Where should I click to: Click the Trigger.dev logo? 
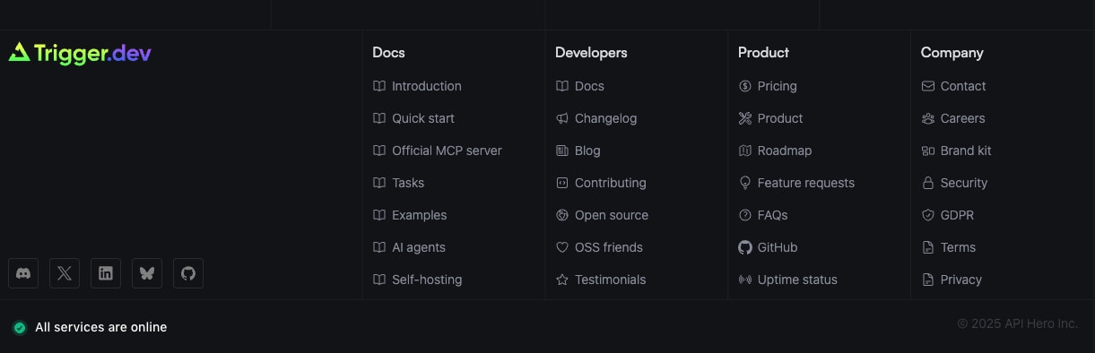80,54
